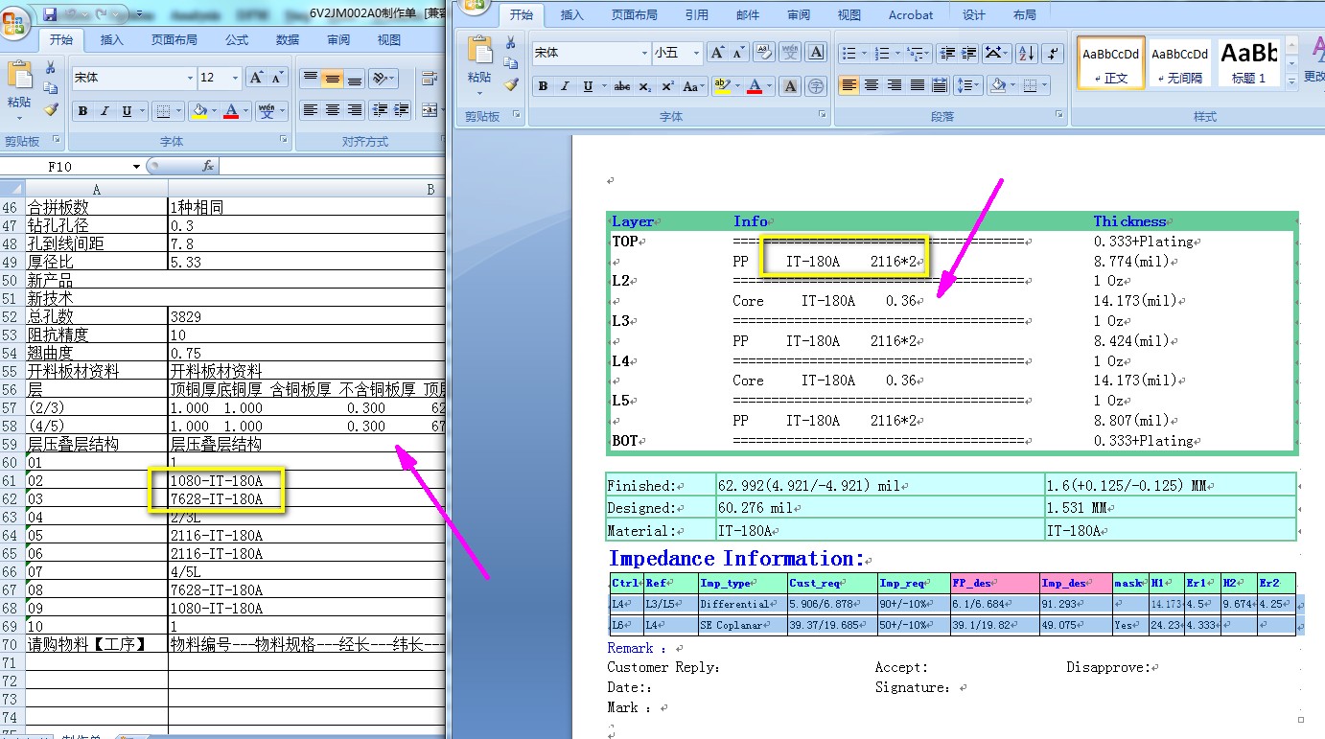The image size is (1325, 739).
Task: Apply yellow fill color in Excel
Action: tap(199, 111)
